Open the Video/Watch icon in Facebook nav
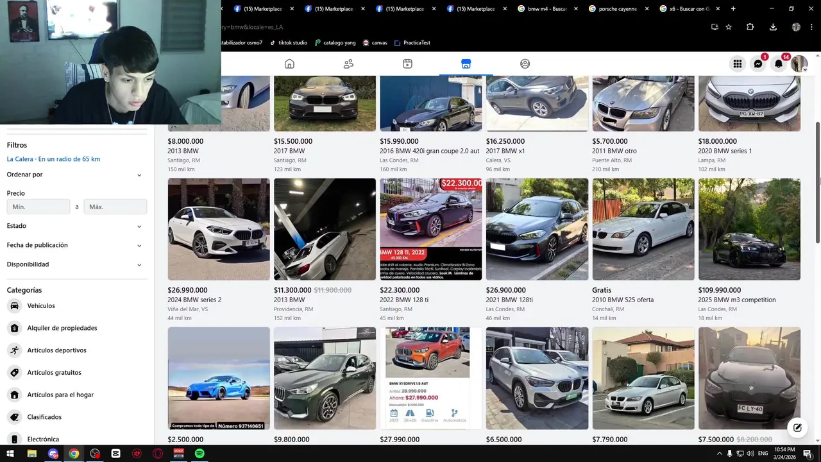The image size is (821, 462). click(x=407, y=64)
